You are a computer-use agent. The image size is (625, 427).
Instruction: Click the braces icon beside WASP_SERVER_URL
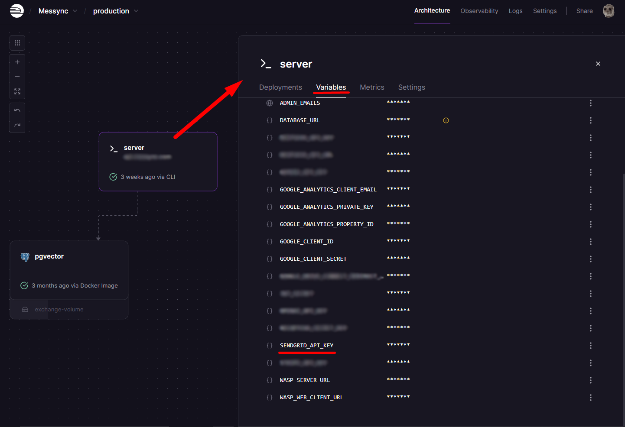click(x=270, y=380)
